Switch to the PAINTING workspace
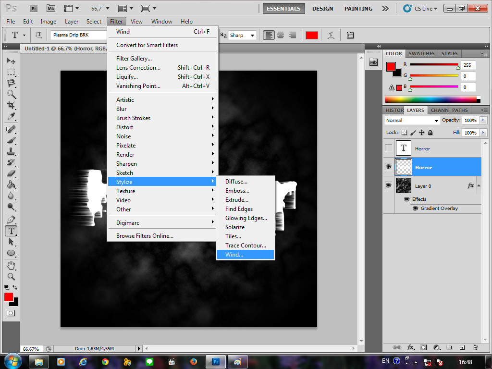The image size is (492, 369). click(x=358, y=9)
